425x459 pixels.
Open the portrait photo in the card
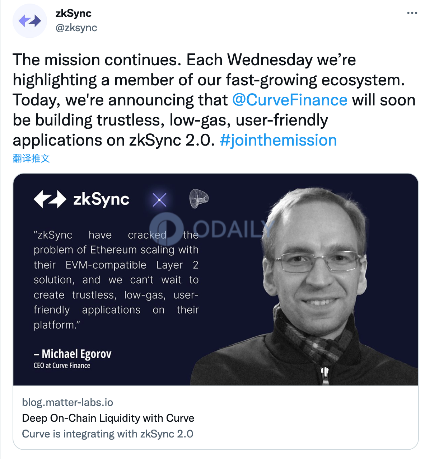[304, 286]
